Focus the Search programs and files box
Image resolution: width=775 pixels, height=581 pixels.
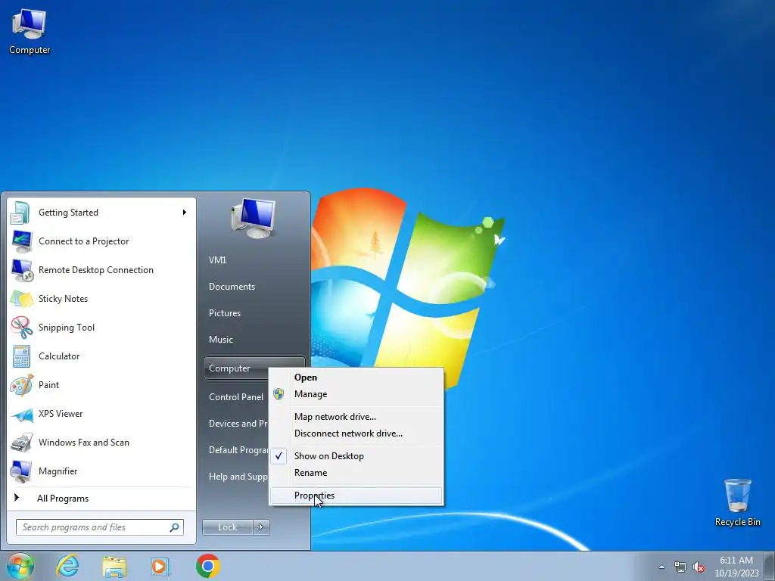(99, 527)
